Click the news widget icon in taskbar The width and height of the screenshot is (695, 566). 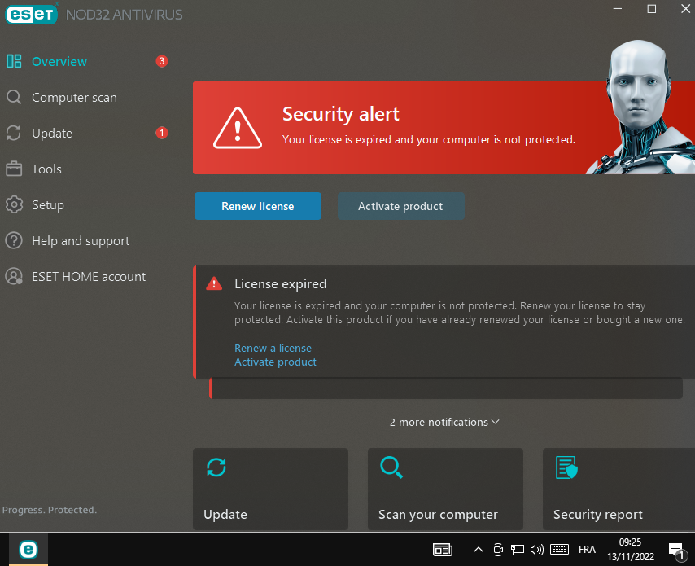tap(443, 550)
